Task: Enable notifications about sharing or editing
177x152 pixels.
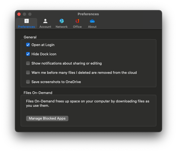Action: point(28,63)
